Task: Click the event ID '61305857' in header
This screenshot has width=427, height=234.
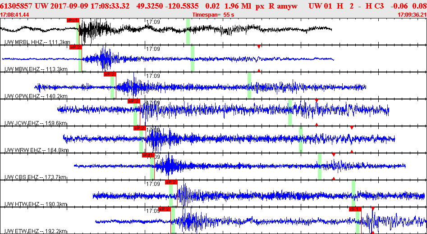Action: (x=16, y=6)
